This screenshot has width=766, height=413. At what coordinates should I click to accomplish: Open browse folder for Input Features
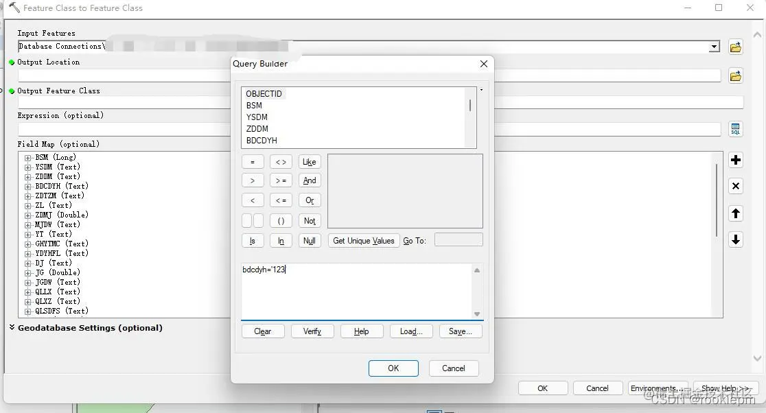click(x=736, y=47)
